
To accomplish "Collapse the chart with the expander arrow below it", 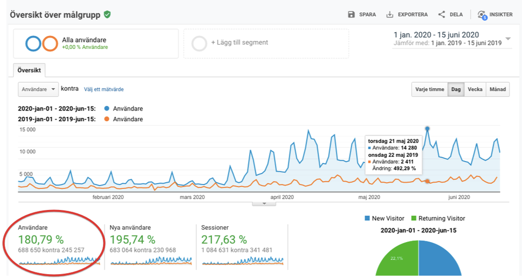I will pyautogui.click(x=264, y=203).
